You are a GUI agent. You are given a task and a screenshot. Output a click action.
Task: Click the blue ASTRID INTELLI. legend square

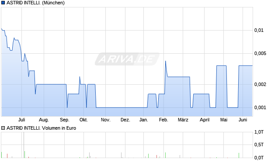3,3
